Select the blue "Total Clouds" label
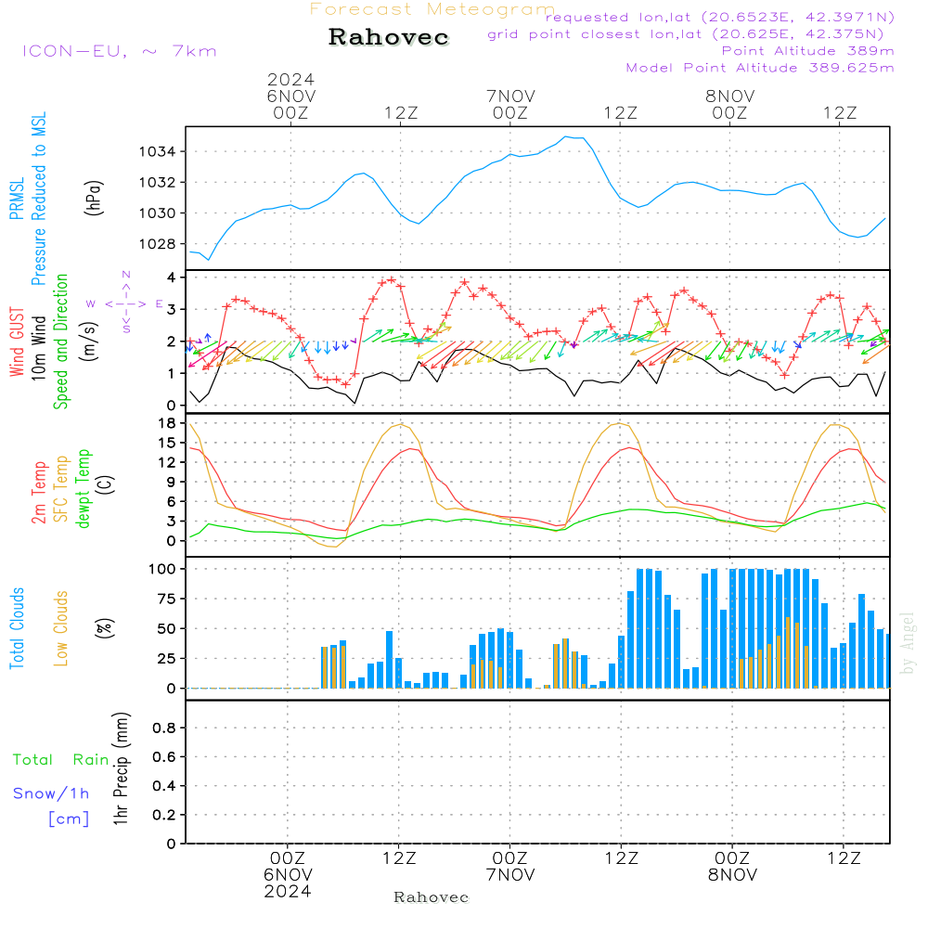This screenshot has height=928, width=928. (x=17, y=628)
